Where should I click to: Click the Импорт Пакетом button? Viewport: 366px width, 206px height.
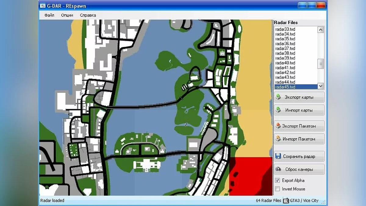click(299, 139)
